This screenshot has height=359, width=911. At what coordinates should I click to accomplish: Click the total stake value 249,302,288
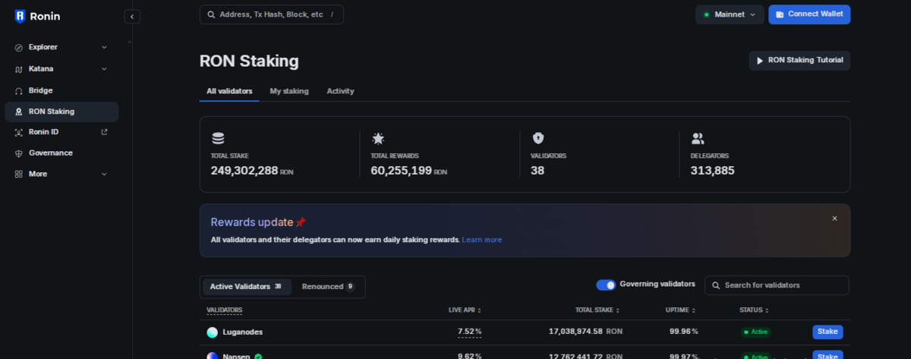[244, 171]
